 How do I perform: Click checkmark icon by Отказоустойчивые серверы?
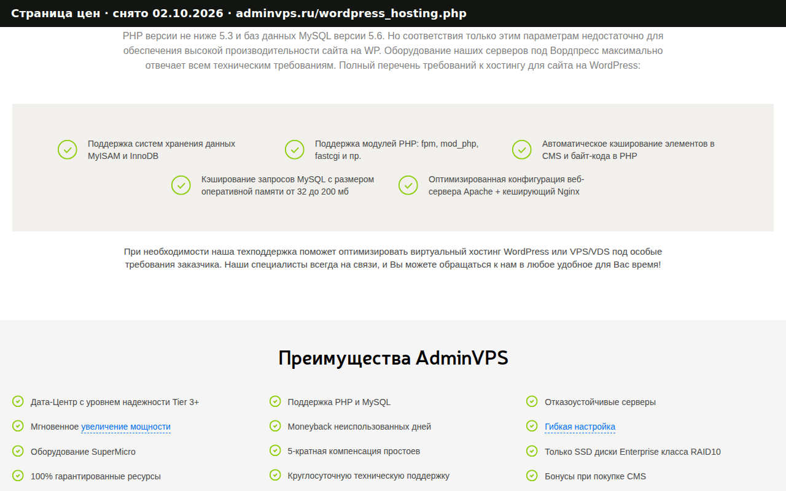coord(532,401)
